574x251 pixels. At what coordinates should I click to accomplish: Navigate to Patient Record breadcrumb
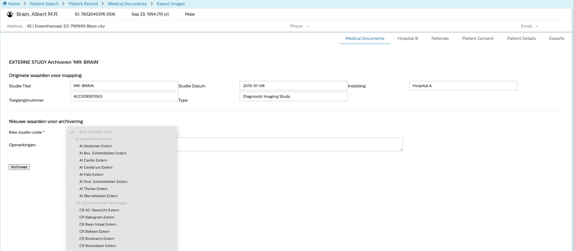click(83, 4)
